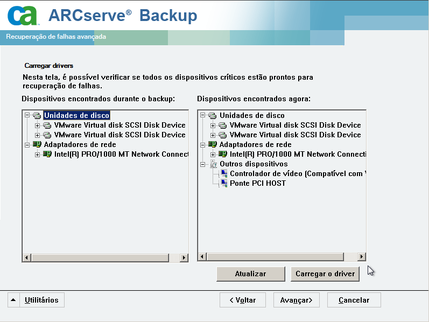Proceed with the Avançar button
The image size is (429, 322).
pos(296,300)
